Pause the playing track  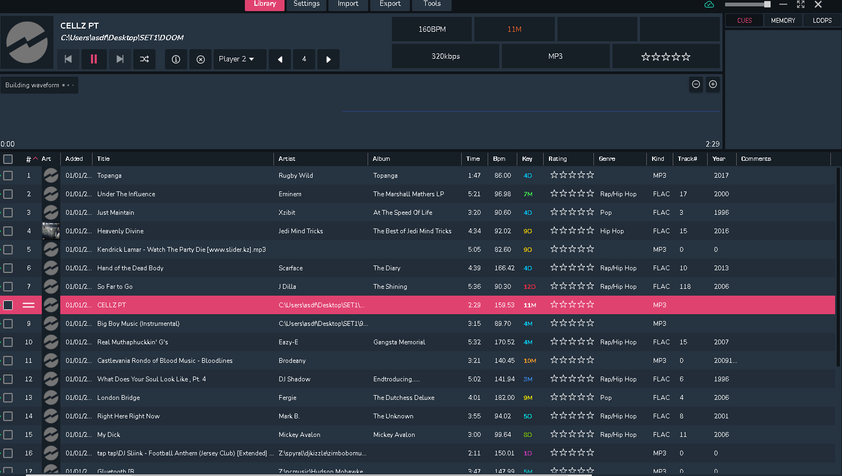pyautogui.click(x=94, y=59)
